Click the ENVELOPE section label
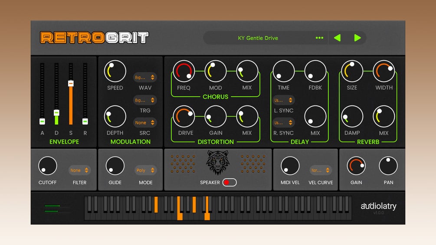This screenshot has width=436, height=245. click(64, 142)
